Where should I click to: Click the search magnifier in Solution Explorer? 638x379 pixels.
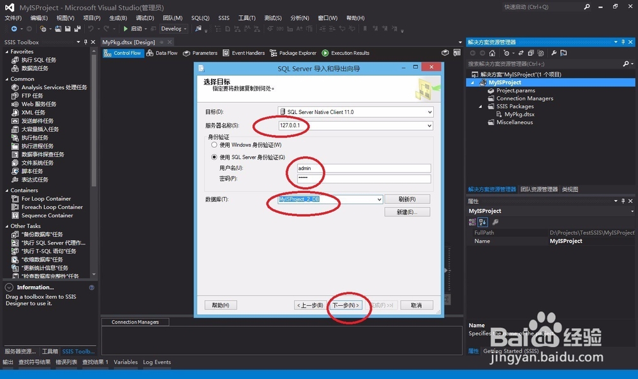coord(626,64)
